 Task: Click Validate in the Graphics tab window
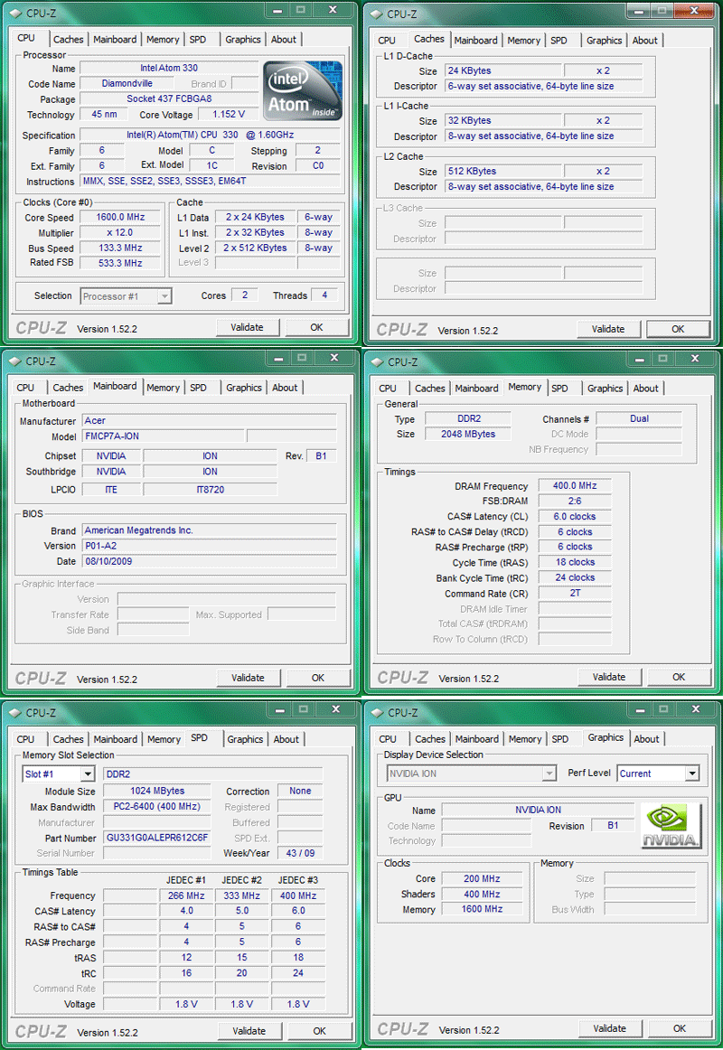click(x=610, y=1028)
